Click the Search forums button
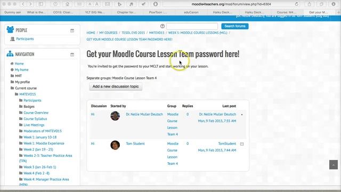 tap(235, 26)
